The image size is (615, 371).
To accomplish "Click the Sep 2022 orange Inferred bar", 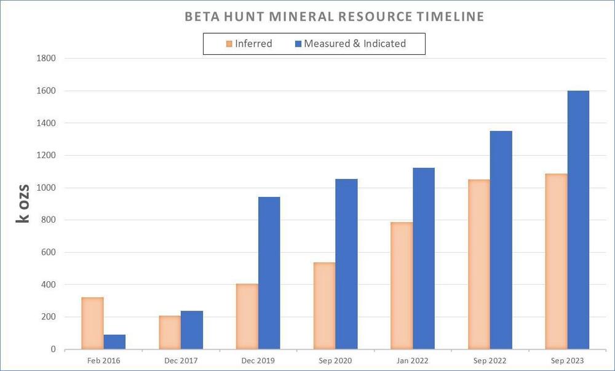I will point(479,264).
